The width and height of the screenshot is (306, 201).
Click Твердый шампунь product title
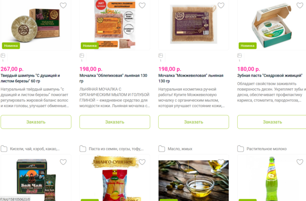click(30, 78)
